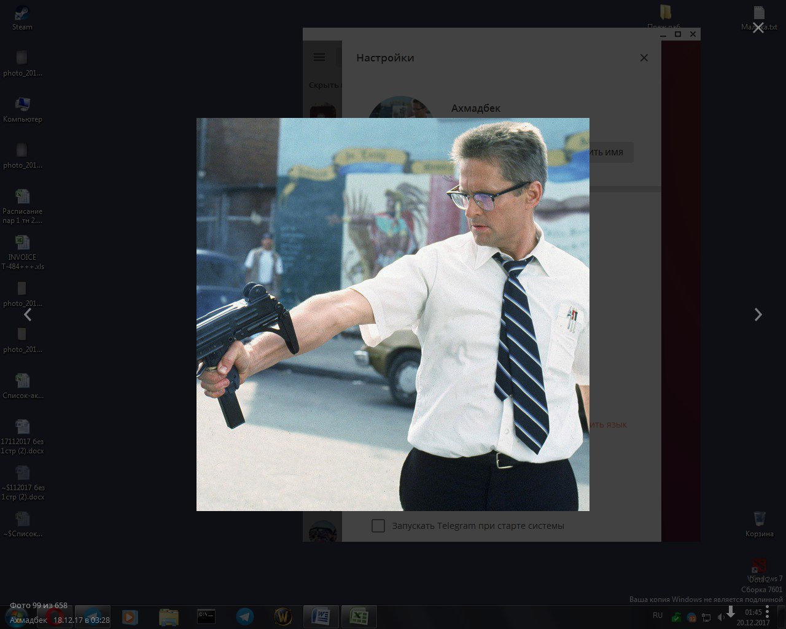786x629 pixels.
Task: Click the profile avatar in Telegram settings
Action: 400,107
